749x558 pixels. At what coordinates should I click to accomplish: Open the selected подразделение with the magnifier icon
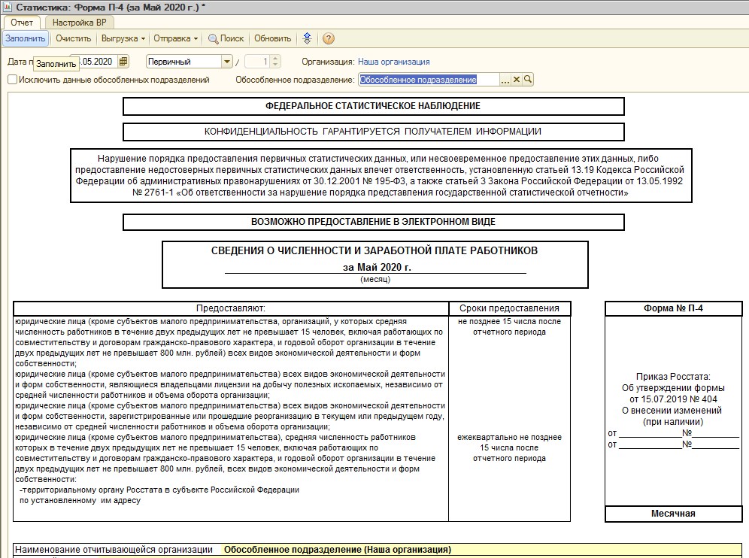click(x=527, y=80)
